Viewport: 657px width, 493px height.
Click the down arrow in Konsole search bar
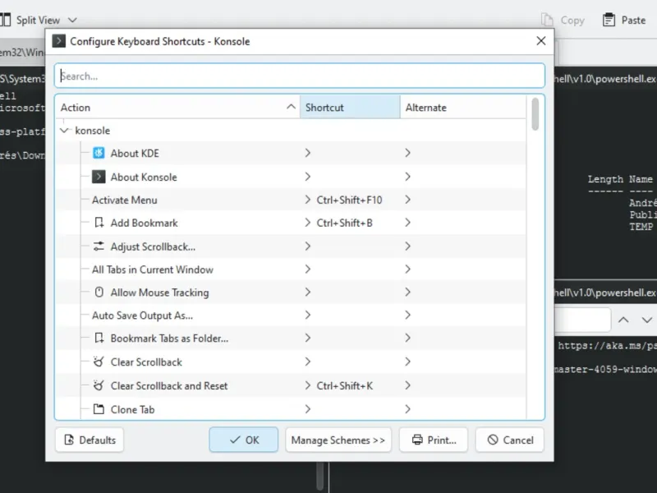(646, 320)
